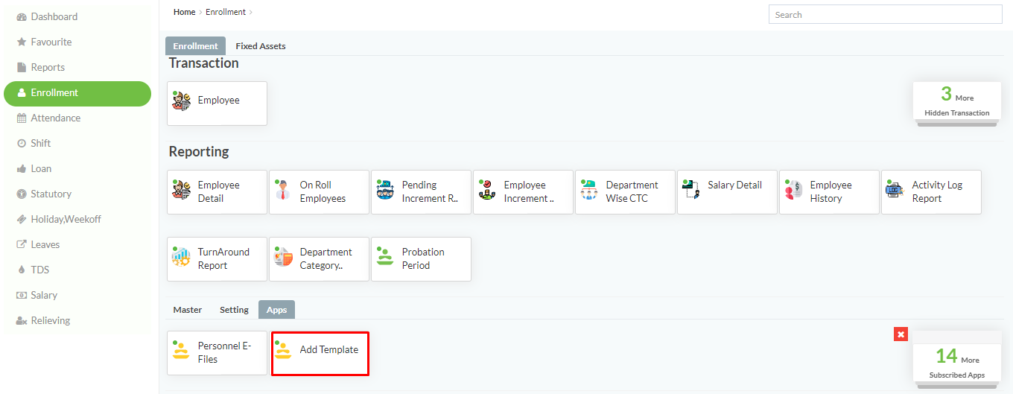This screenshot has width=1013, height=394.
Task: Open Statutory in the sidebar menu
Action: (77, 194)
